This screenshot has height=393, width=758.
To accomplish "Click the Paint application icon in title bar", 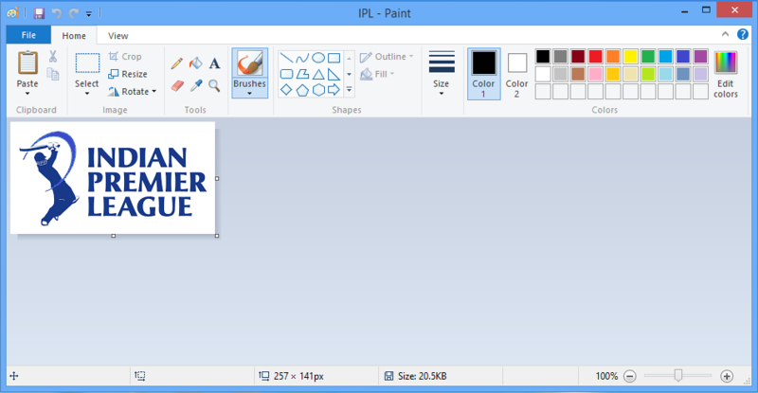I will 13,13.
